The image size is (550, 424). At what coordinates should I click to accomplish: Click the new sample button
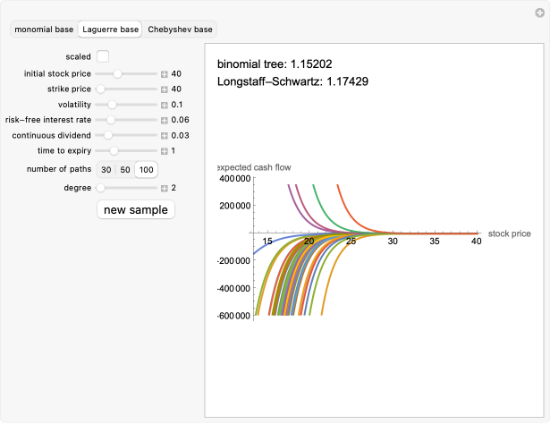[x=135, y=209]
